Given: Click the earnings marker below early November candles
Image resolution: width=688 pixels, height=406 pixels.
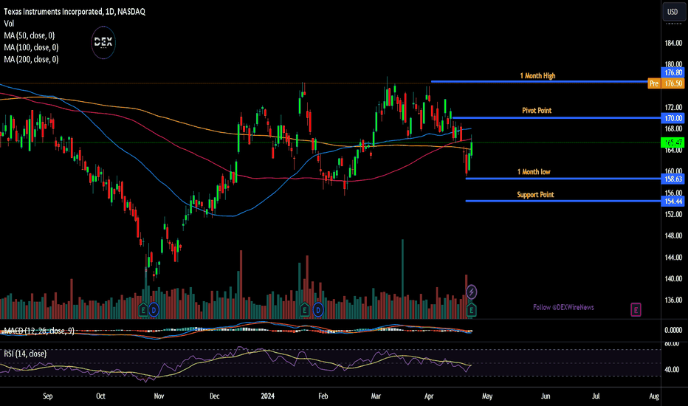Looking at the screenshot, I should pos(143,310).
